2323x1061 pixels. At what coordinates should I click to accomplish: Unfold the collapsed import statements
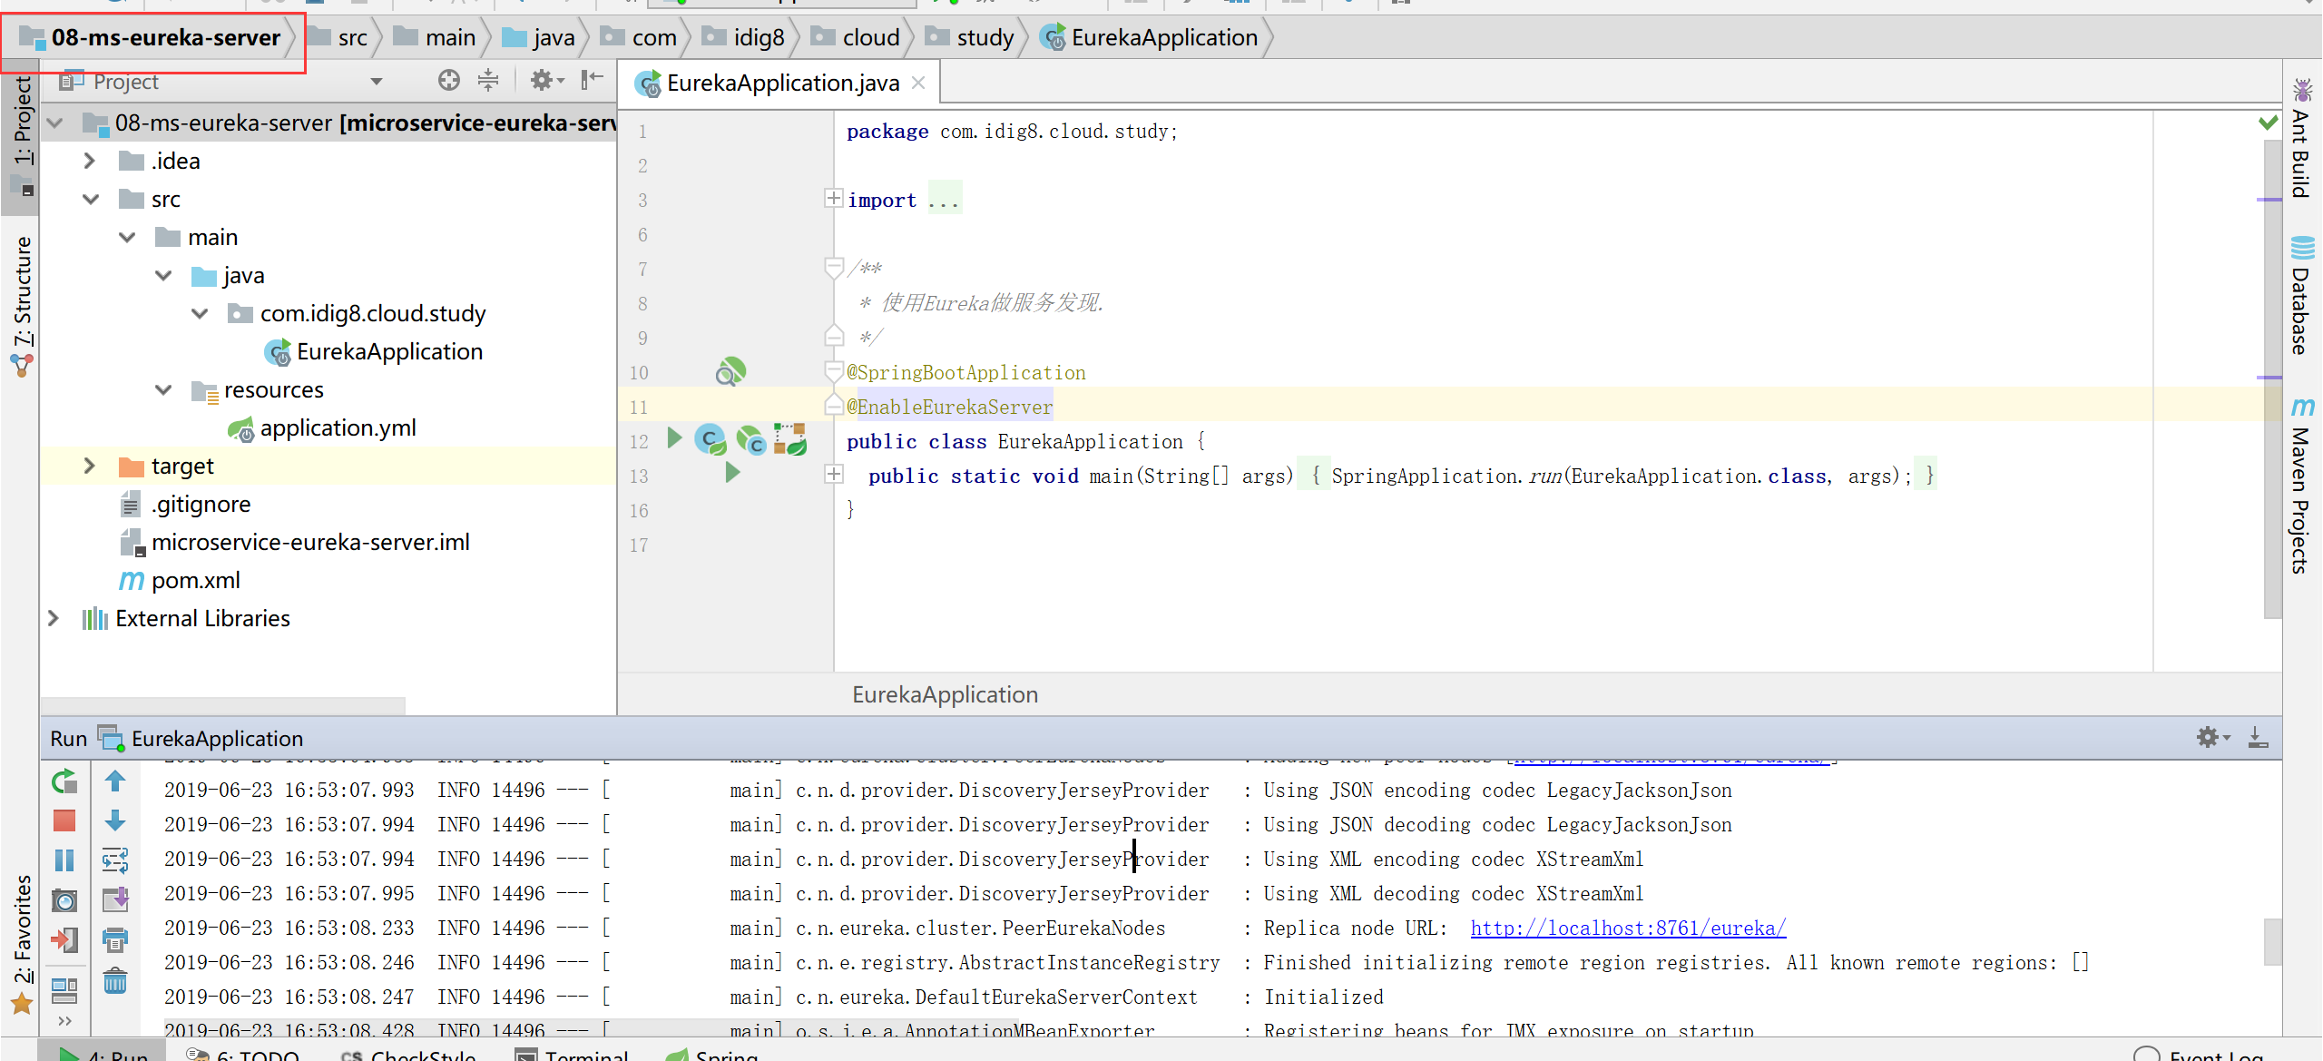pyautogui.click(x=833, y=199)
